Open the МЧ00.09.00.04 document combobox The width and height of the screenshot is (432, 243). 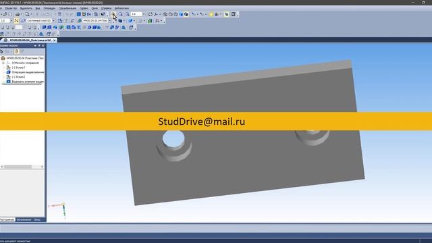coord(95,21)
